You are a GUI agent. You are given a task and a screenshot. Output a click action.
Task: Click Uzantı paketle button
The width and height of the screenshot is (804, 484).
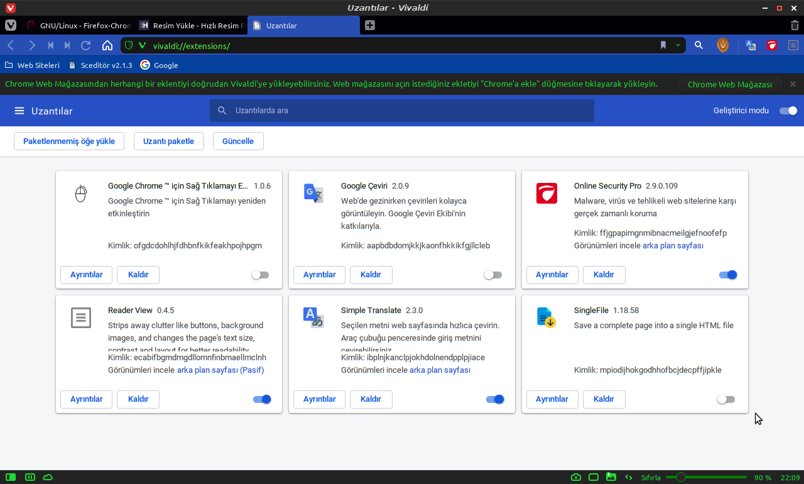[x=168, y=141]
